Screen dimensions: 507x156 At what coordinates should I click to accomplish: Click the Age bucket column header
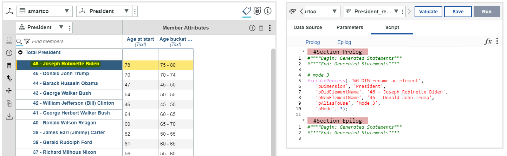coord(176,41)
